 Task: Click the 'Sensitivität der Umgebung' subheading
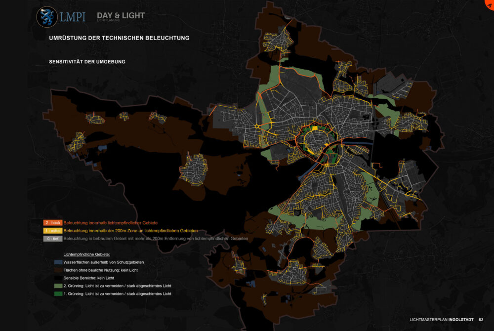(x=87, y=62)
